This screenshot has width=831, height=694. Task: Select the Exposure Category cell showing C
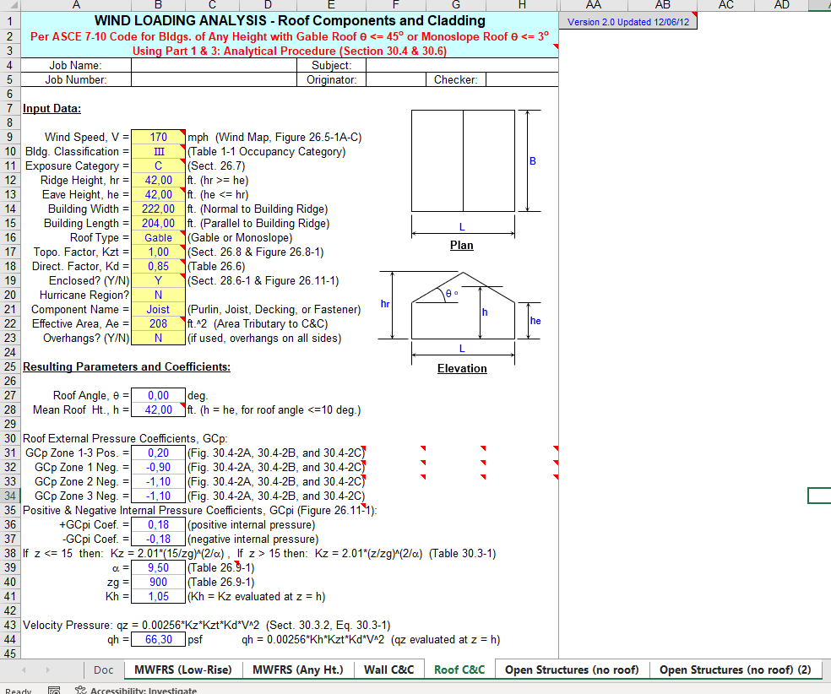[158, 165]
